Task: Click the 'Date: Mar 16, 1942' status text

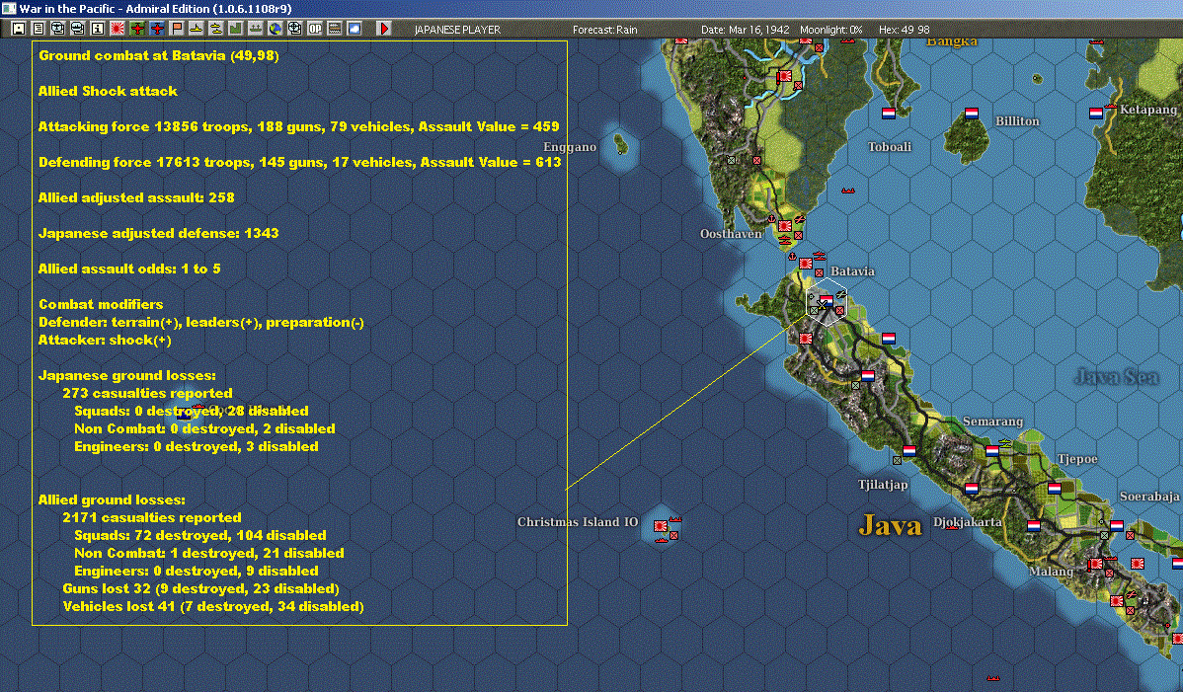Action: [x=746, y=31]
